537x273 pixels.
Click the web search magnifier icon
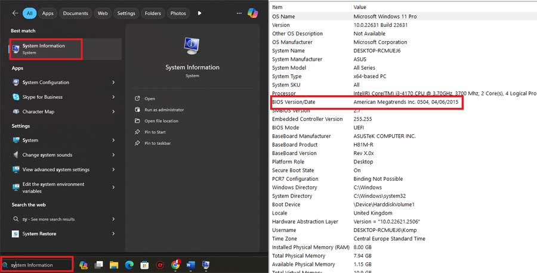16,219
